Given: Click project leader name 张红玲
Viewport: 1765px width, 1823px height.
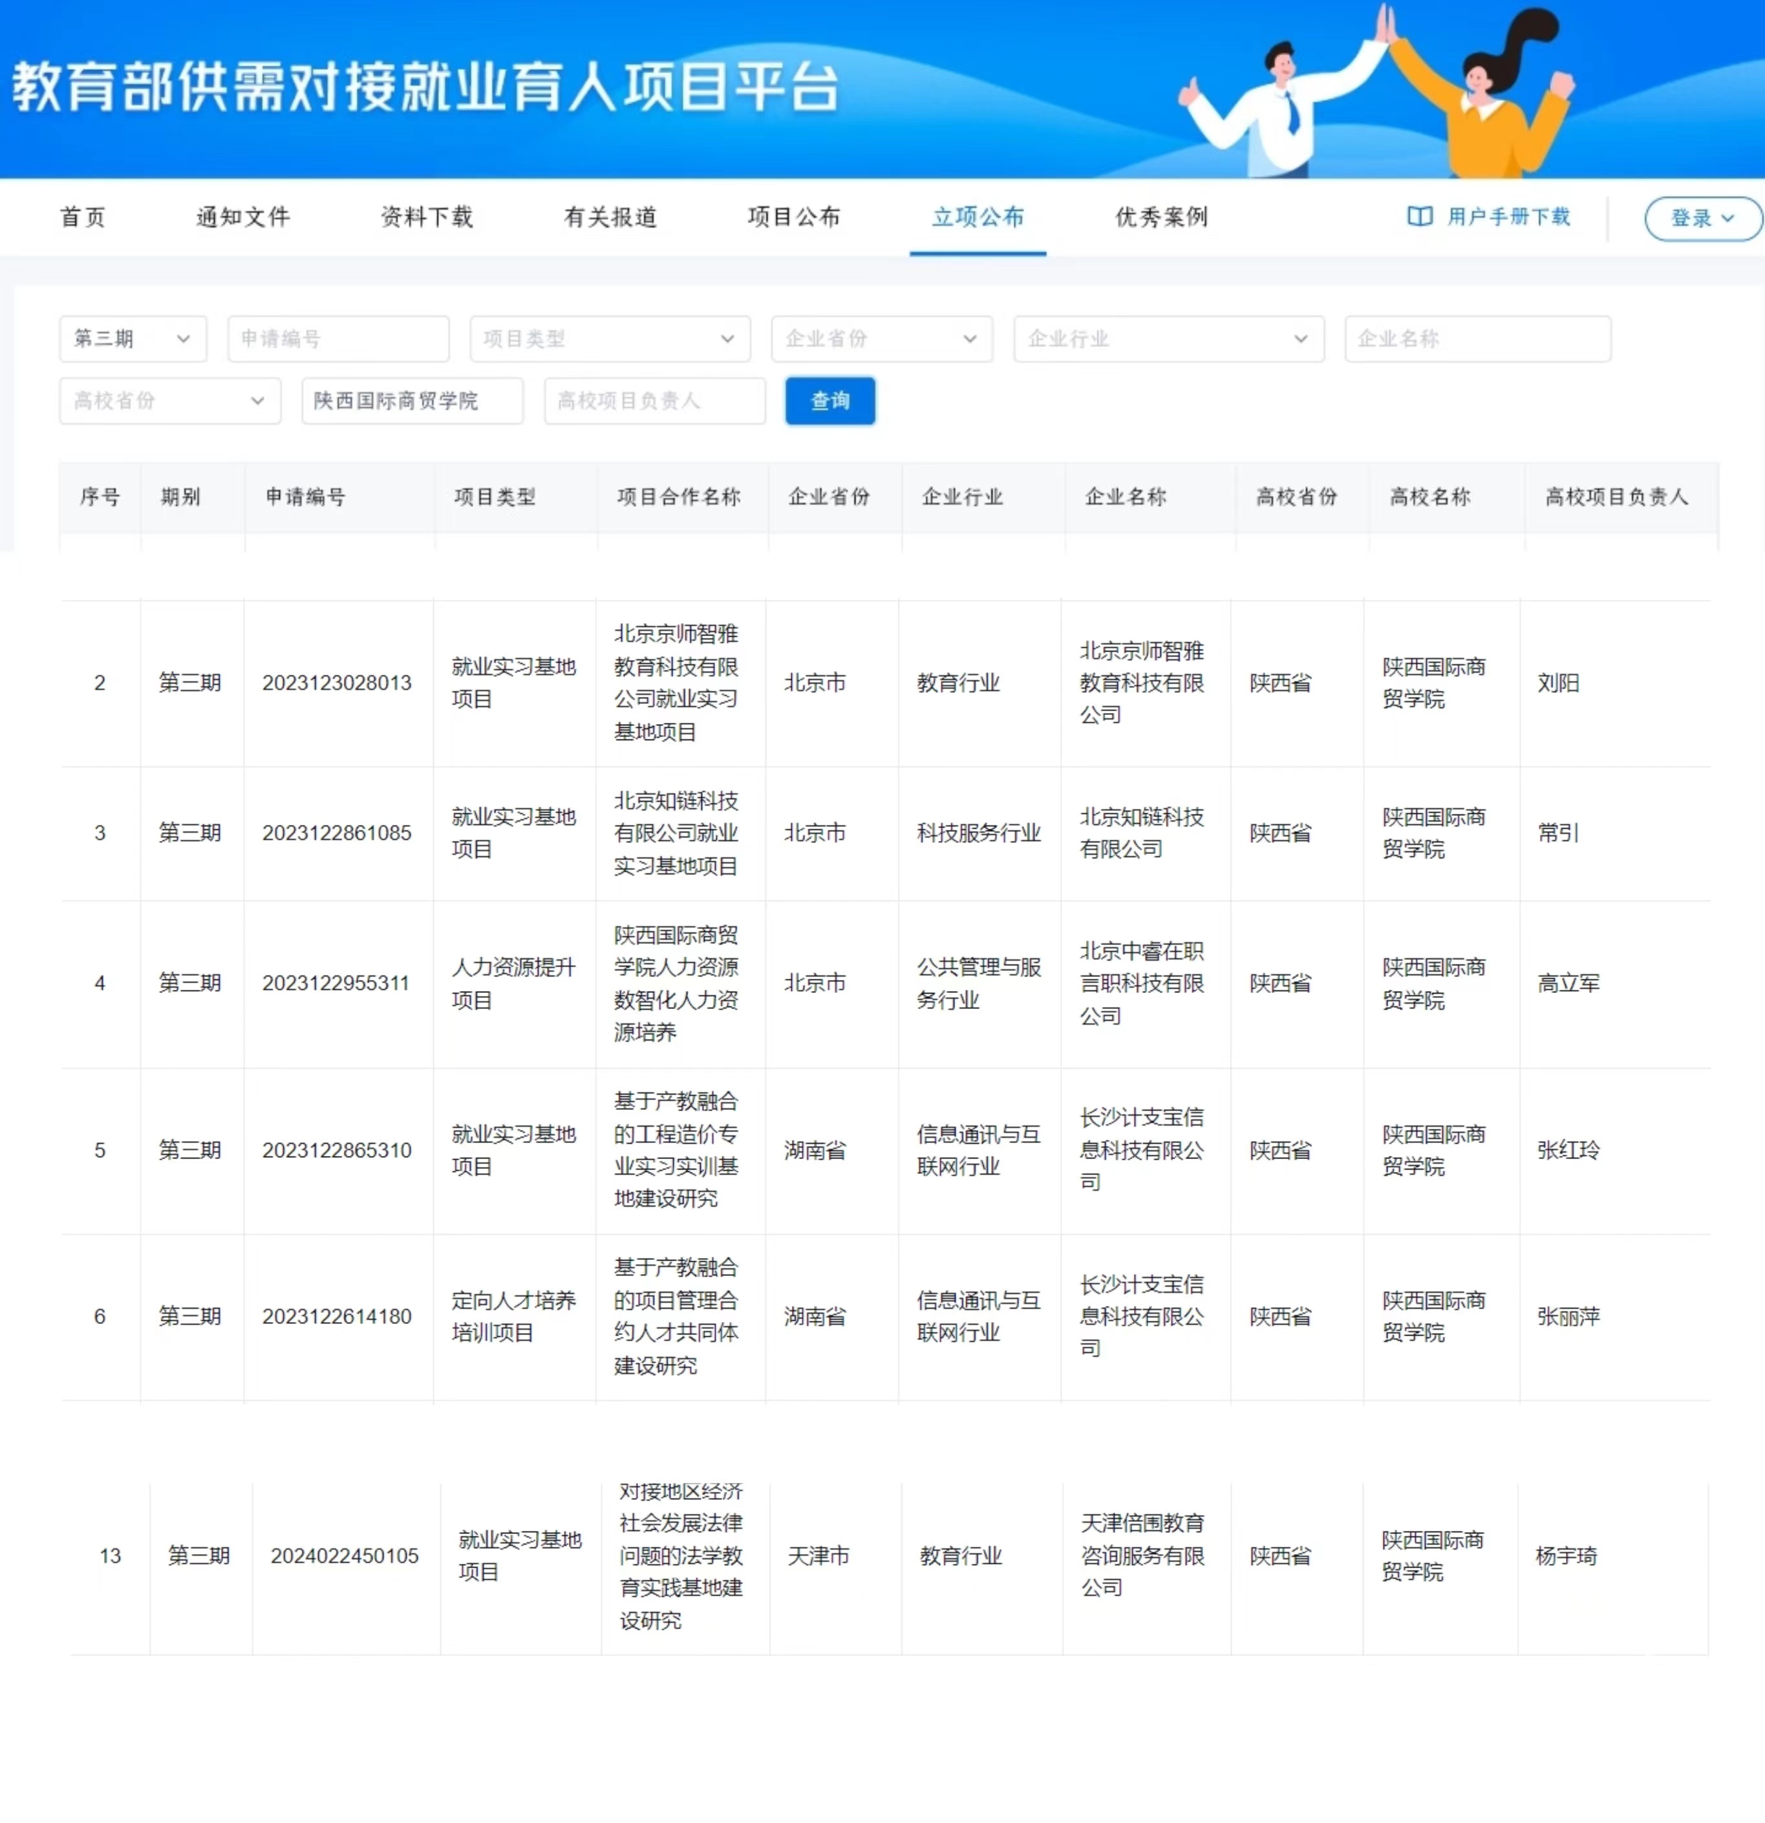Looking at the screenshot, I should [x=1568, y=1151].
